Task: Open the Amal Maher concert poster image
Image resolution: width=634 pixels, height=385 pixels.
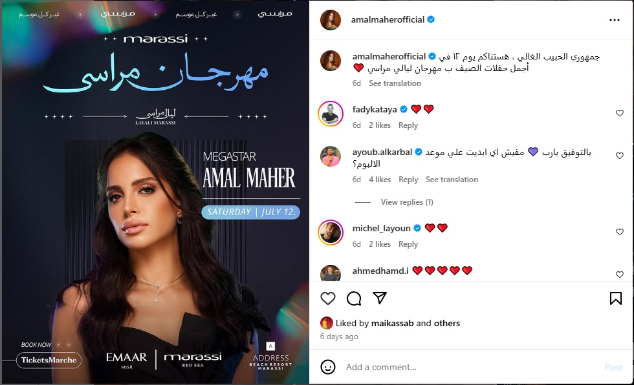Action: (x=155, y=192)
